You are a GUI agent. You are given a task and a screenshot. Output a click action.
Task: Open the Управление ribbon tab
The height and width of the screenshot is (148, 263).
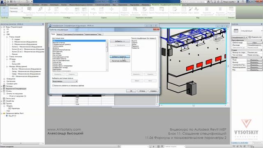coord(123,5)
